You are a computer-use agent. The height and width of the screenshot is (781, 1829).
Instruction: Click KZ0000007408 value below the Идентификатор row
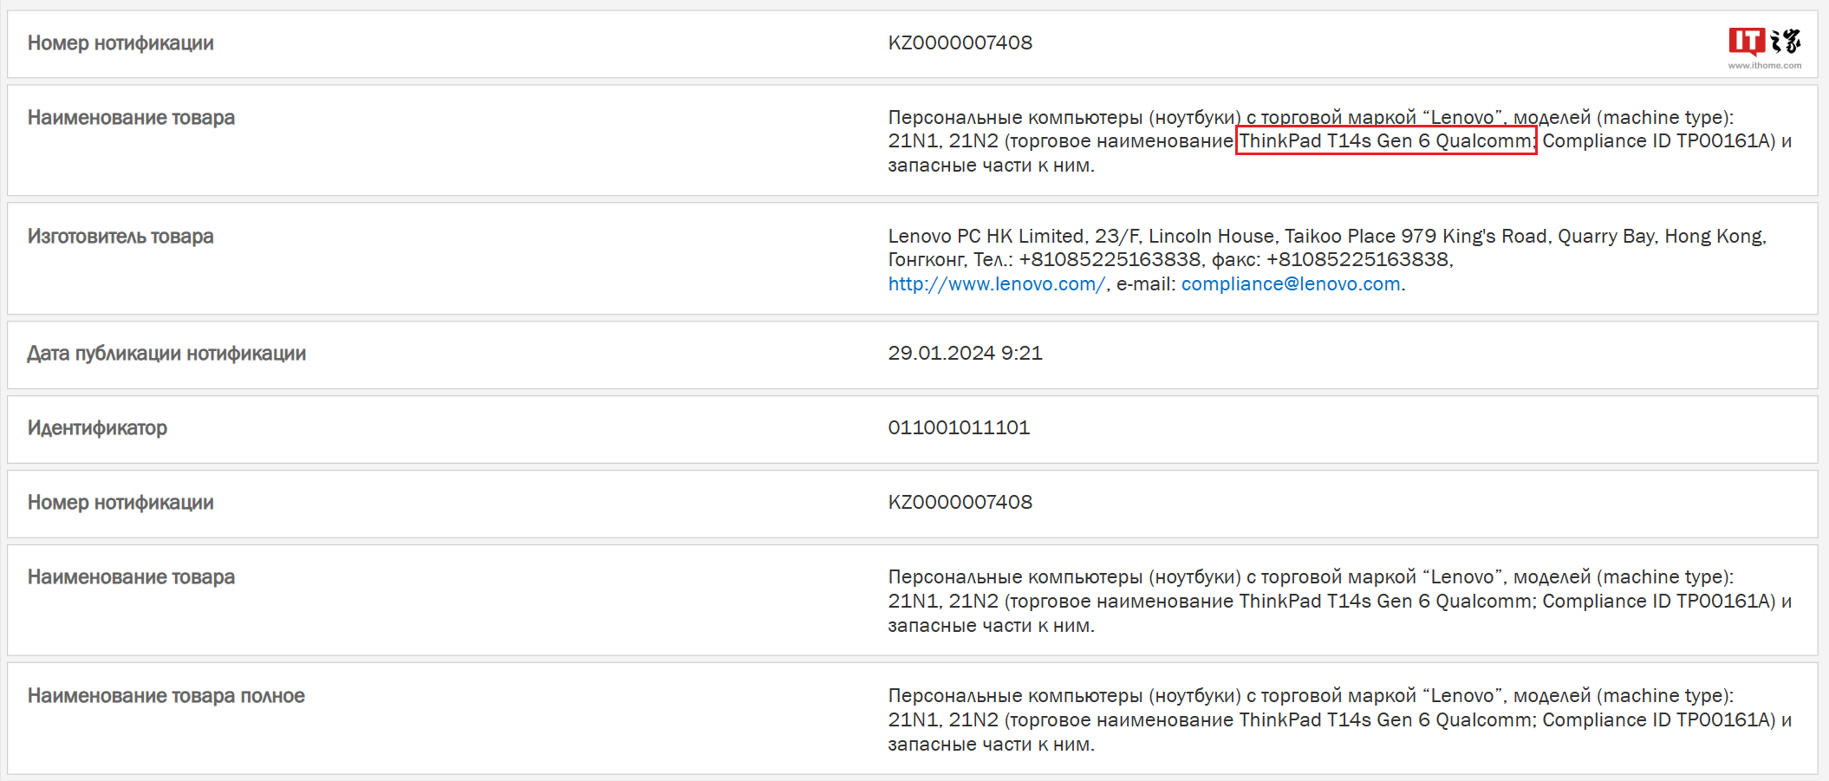tap(960, 503)
